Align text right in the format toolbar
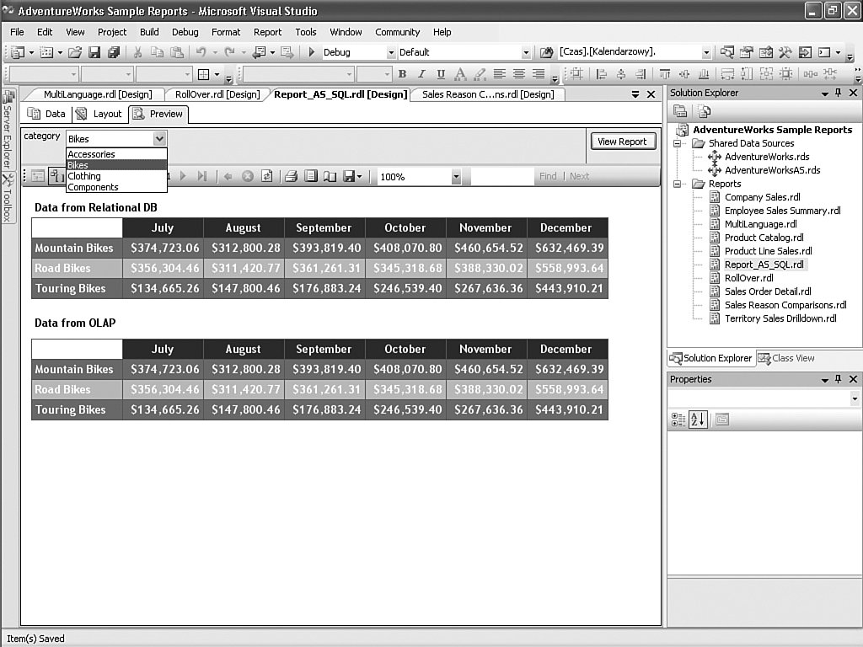This screenshot has width=863, height=647. pos(539,74)
